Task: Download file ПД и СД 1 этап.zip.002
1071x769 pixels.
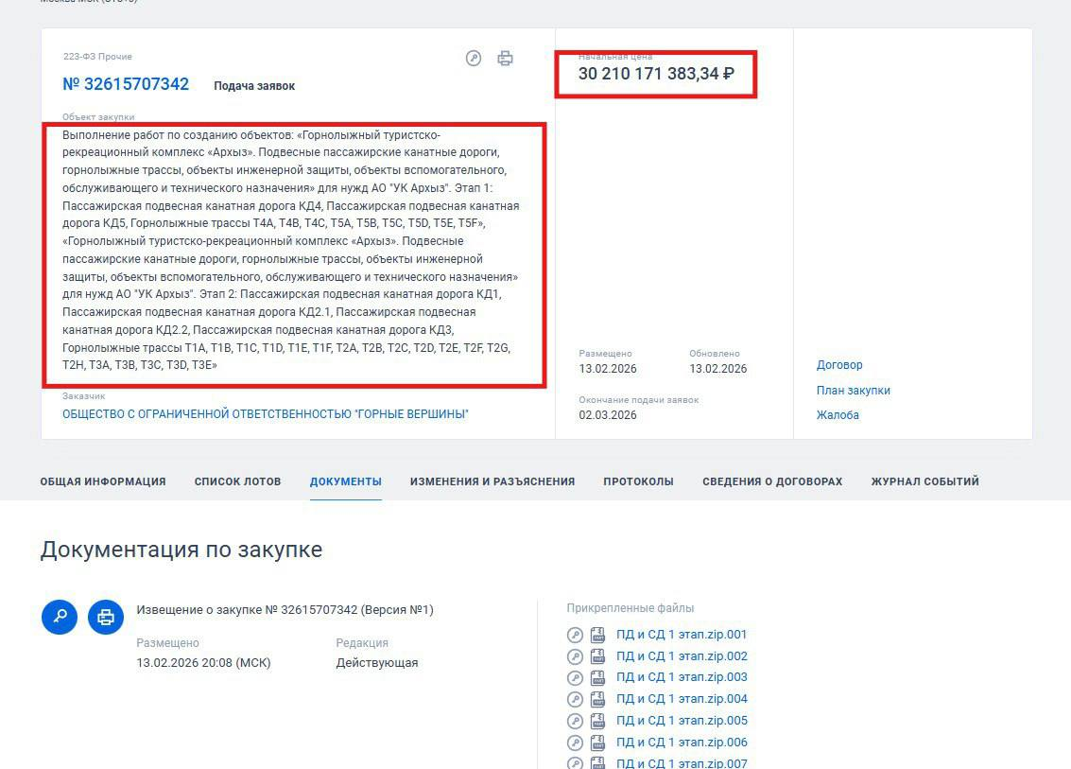Action: pos(682,656)
